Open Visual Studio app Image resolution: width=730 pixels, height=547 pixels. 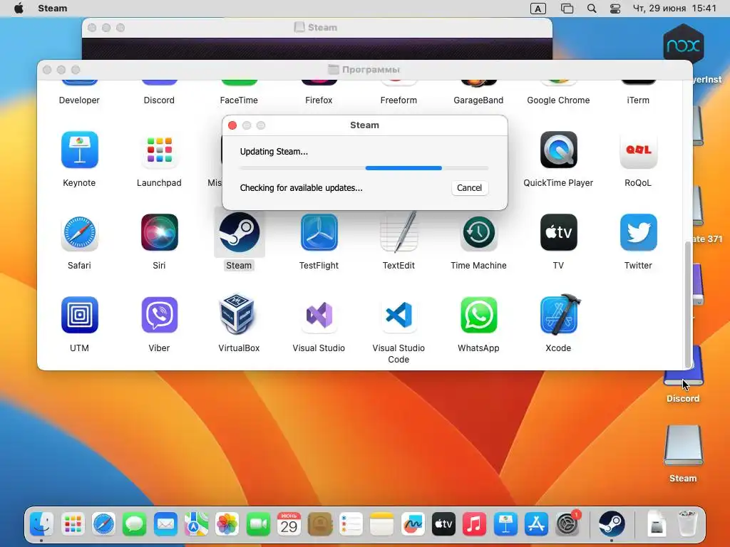point(319,315)
